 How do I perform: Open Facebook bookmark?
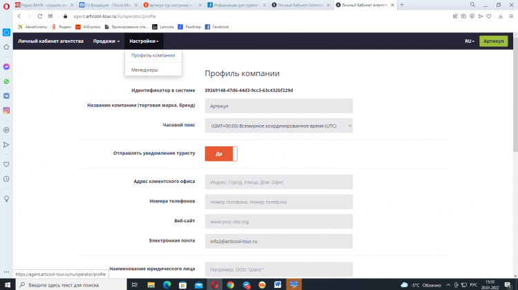(x=217, y=27)
